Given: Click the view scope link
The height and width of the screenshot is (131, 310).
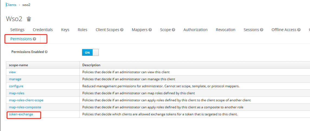Looking at the screenshot, I should [12, 72].
